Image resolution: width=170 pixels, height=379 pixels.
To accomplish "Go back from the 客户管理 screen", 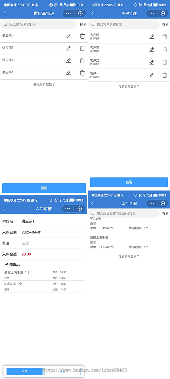I will pyautogui.click(x=93, y=13).
